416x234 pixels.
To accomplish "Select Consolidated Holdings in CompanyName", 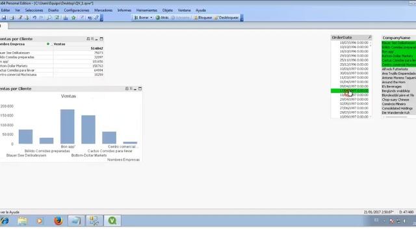I will coord(398,109).
